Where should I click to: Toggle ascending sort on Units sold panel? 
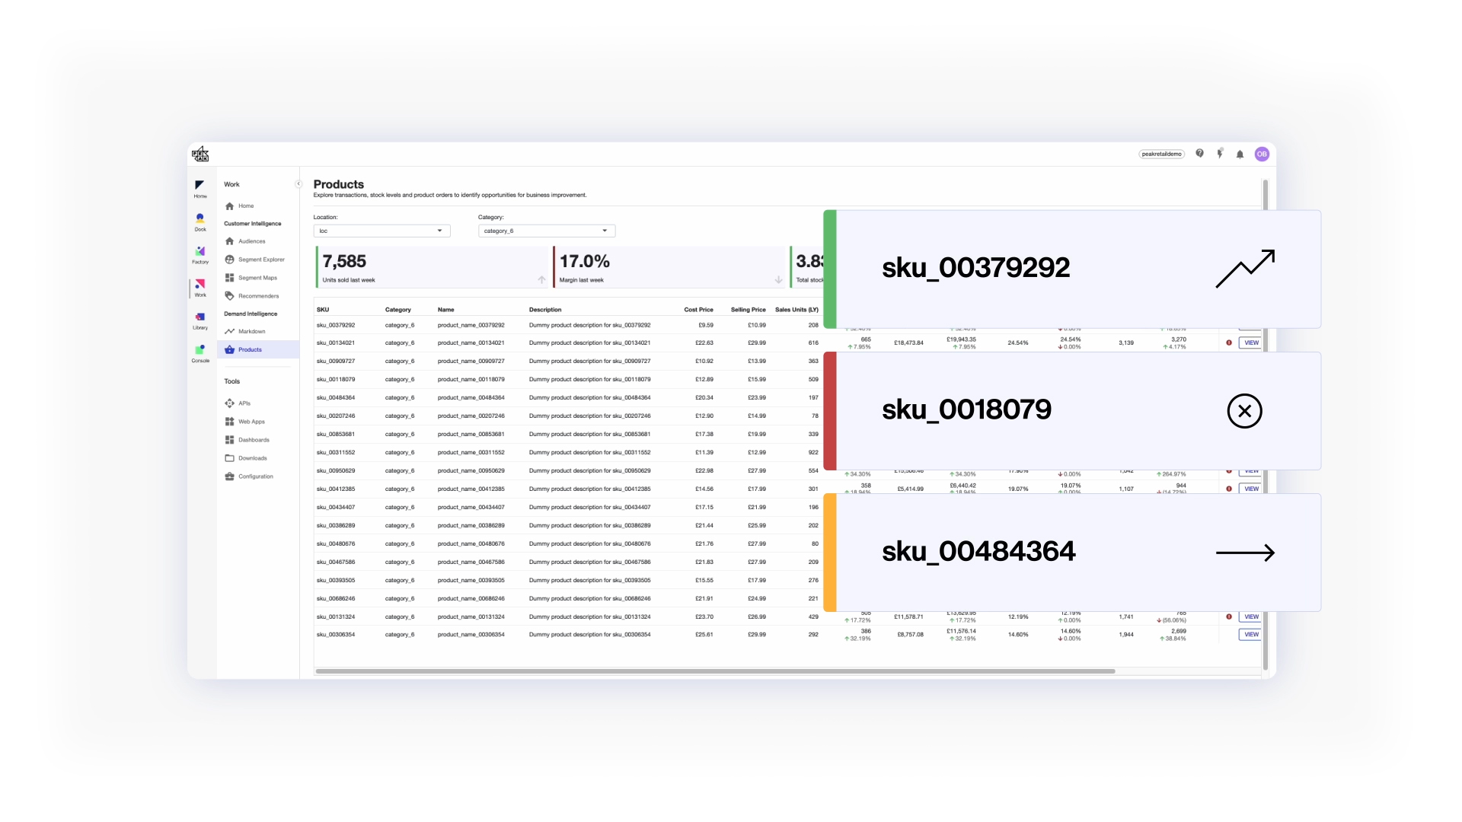tap(541, 280)
